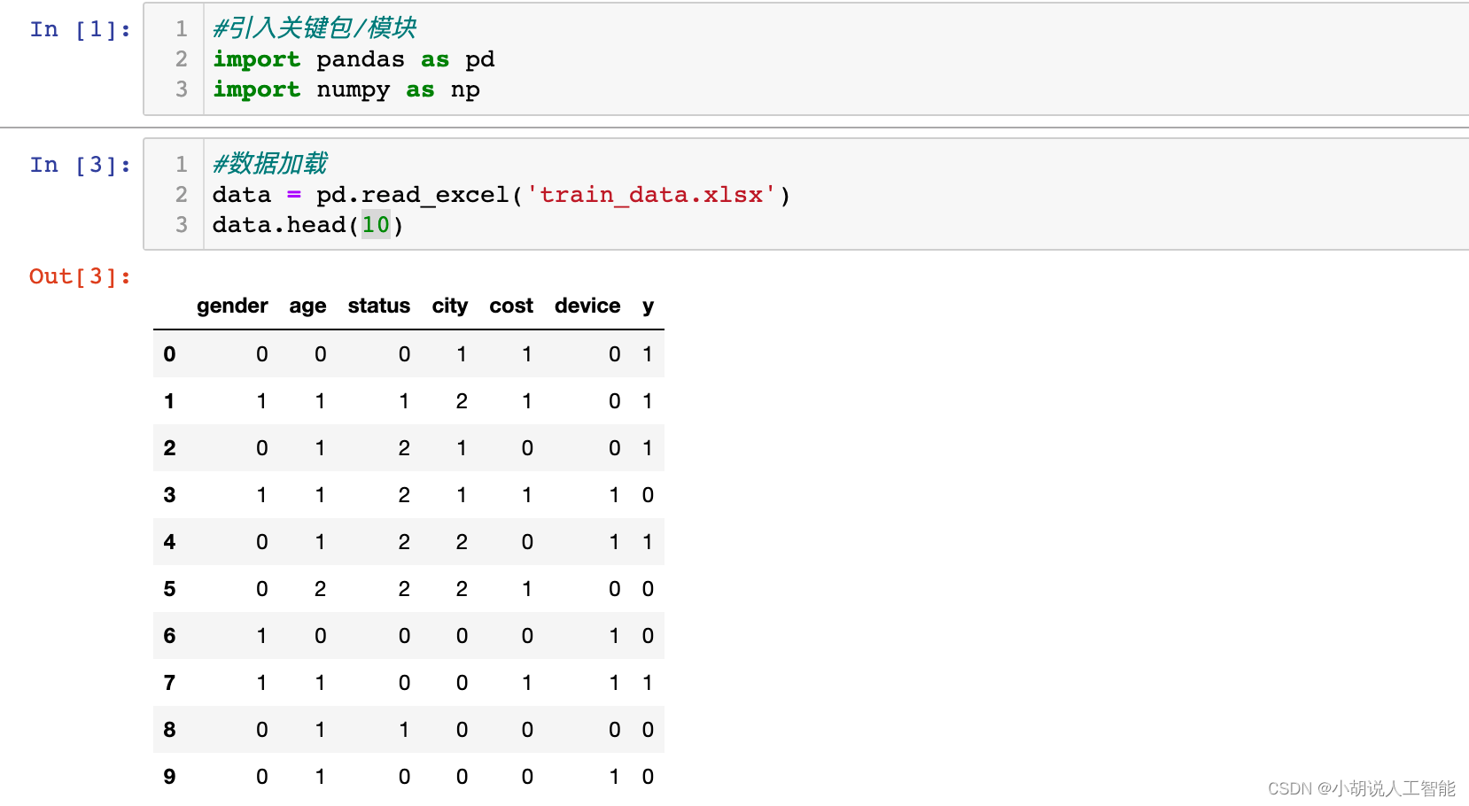
Task: Click the status value 2 in row 2
Action: [x=404, y=448]
